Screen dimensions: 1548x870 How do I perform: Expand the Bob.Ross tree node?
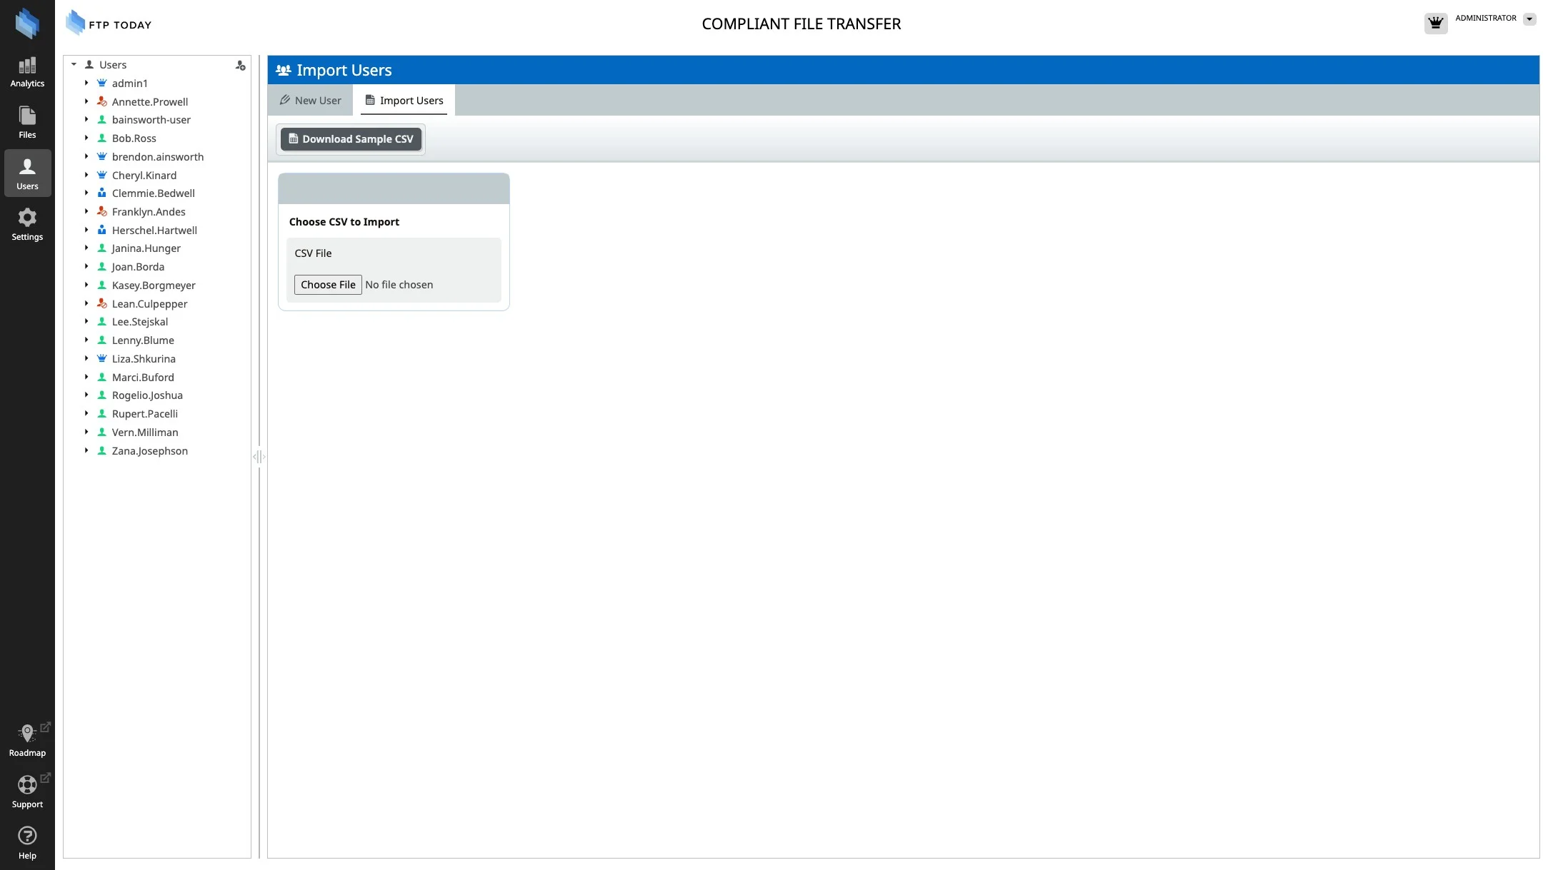click(x=86, y=138)
